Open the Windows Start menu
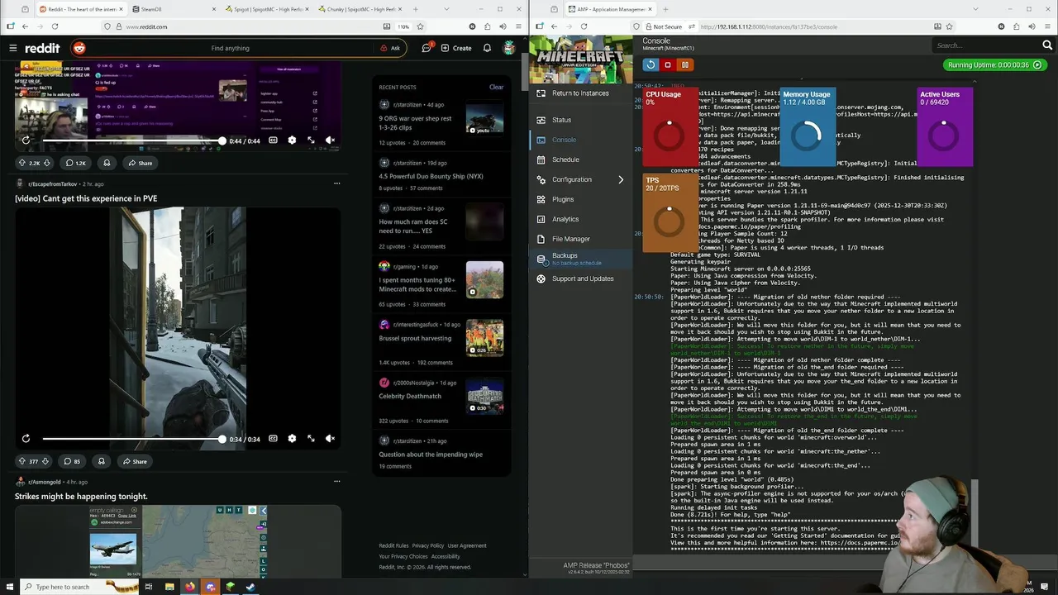Screen dimensions: 1058x595 pyautogui.click(x=10, y=587)
